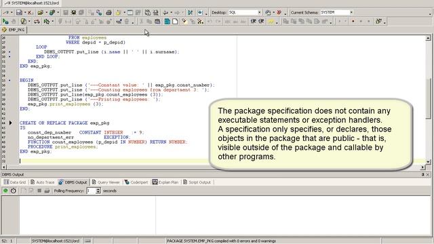
Task: Click the back navigation arrow icon
Action: point(165,12)
